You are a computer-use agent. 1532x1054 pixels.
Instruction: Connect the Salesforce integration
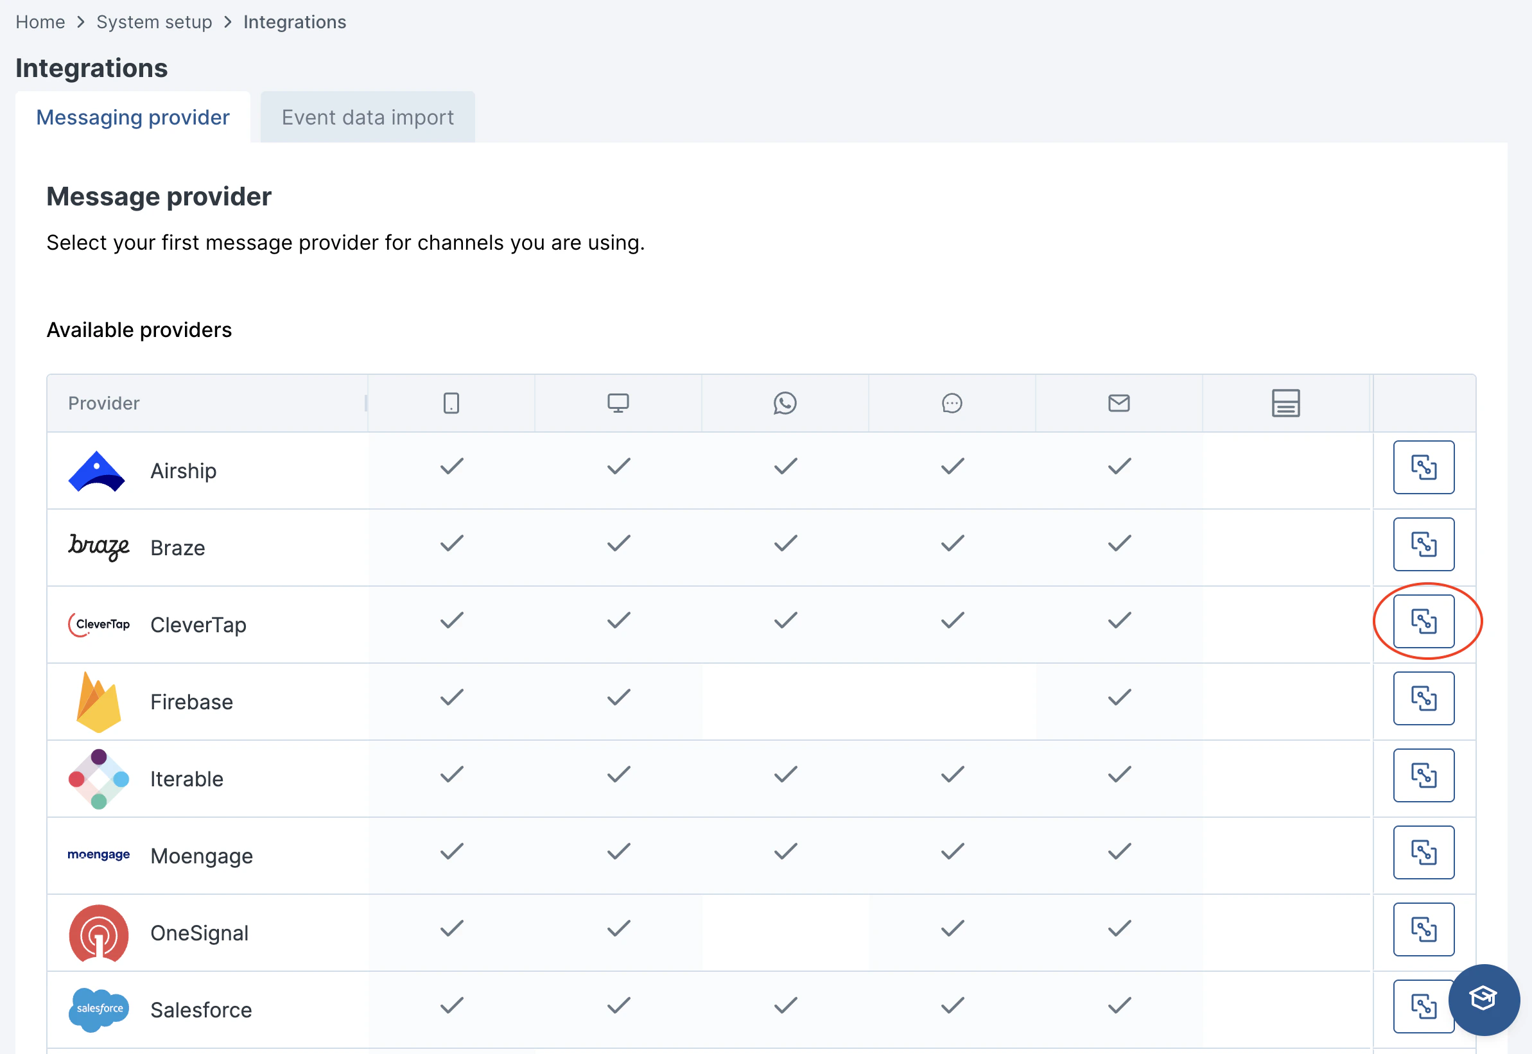(x=1424, y=1006)
